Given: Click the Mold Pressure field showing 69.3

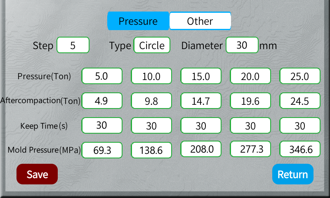Looking at the screenshot, I should coord(102,150).
